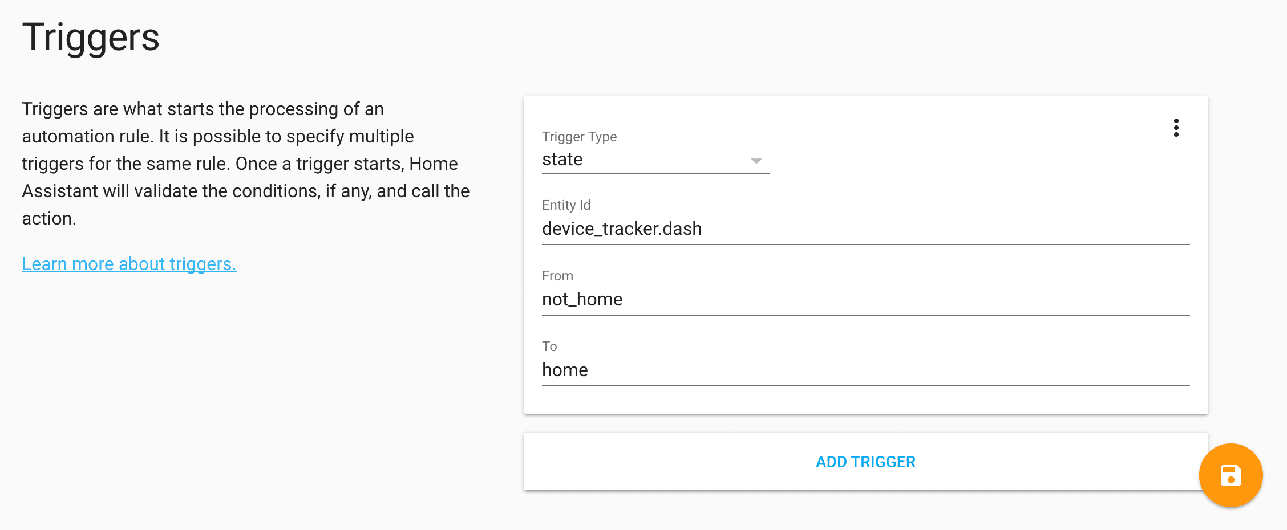Open the 'Learn more about triggers' link
Image resolution: width=1287 pixels, height=530 pixels.
pos(129,264)
